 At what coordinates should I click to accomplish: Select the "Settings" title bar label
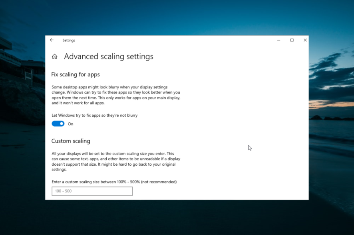tap(69, 40)
